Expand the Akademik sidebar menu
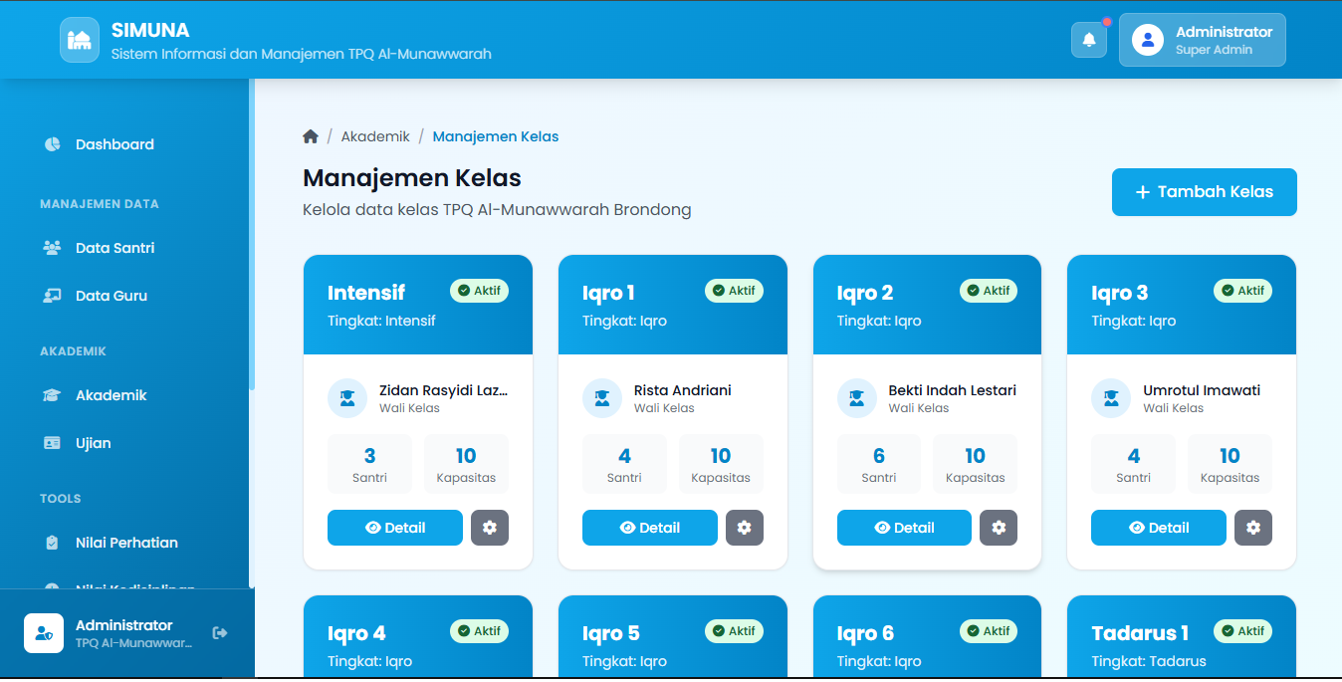Screen dimensions: 1342x682 [111, 395]
